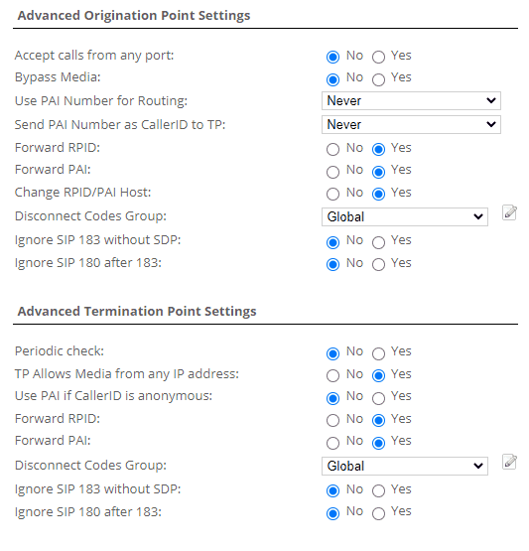Enable Origination Ignore SIP 183 without SDP

379,242
